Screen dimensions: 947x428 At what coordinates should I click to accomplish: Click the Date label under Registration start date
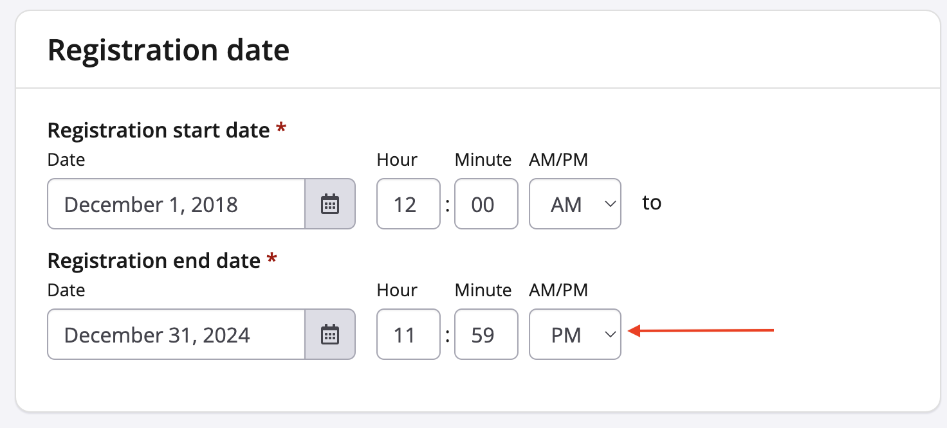pos(66,159)
